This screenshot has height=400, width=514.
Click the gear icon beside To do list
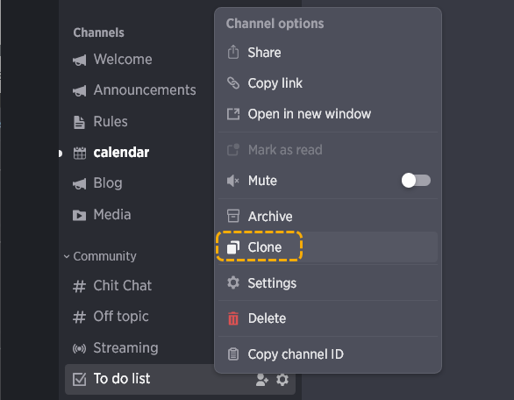pos(282,380)
